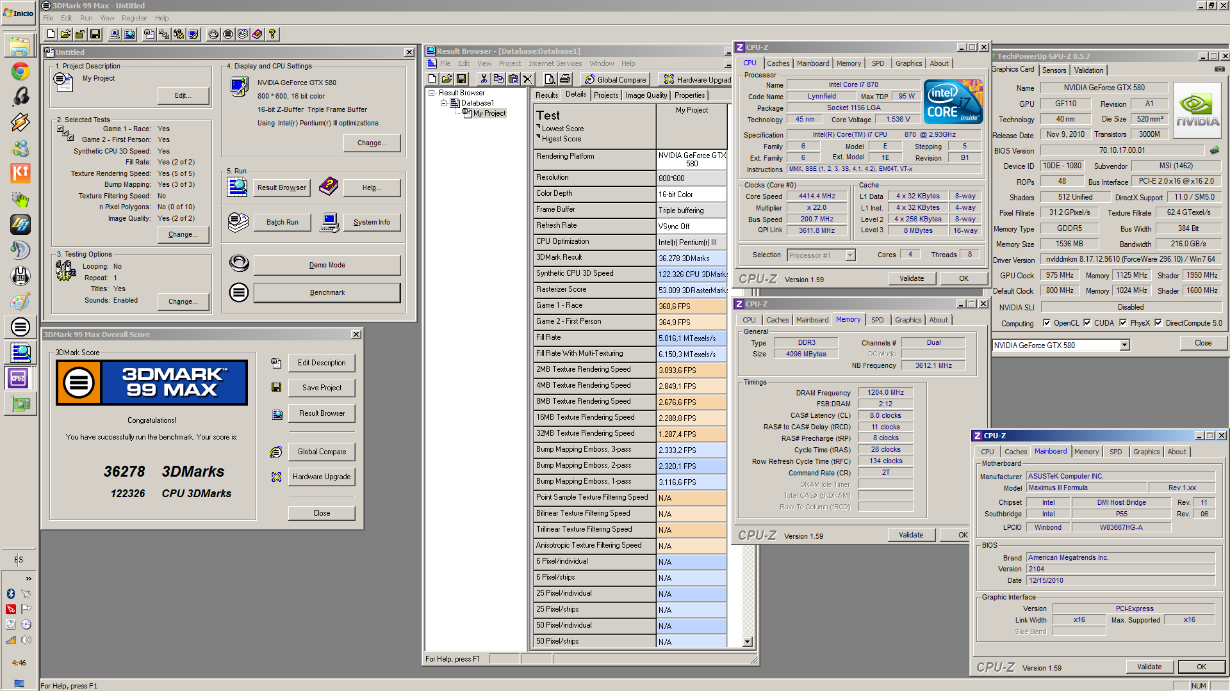Open Google Chrome from the taskbar
This screenshot has width=1230, height=691.
coord(20,72)
